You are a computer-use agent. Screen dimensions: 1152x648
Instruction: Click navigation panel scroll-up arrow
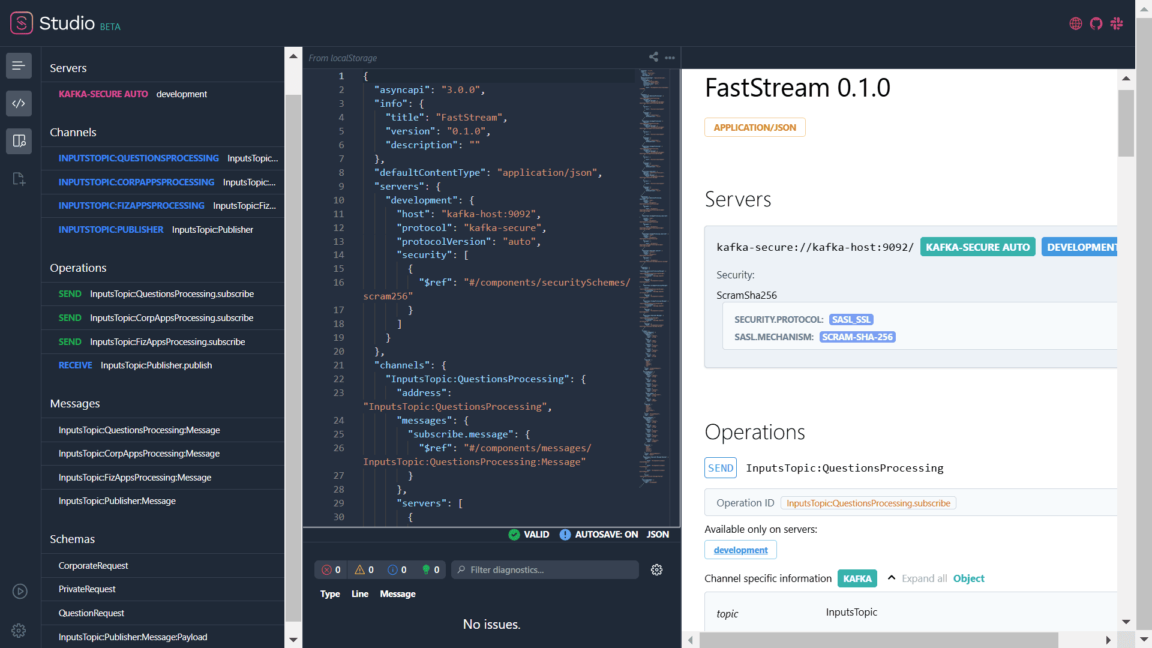(x=293, y=56)
